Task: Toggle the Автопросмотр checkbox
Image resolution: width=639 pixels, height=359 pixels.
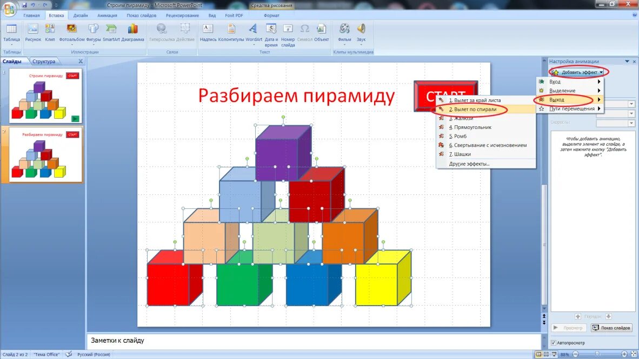Action: [x=553, y=343]
